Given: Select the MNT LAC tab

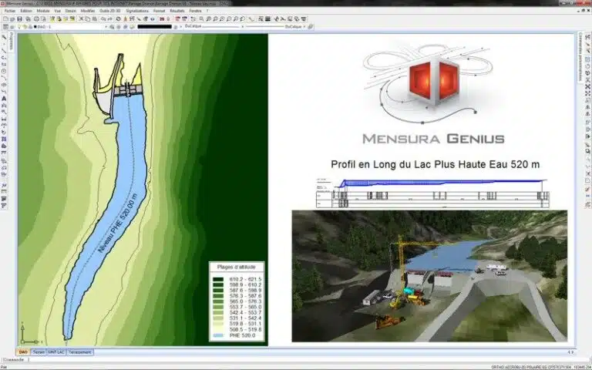Looking at the screenshot, I should click(x=56, y=351).
